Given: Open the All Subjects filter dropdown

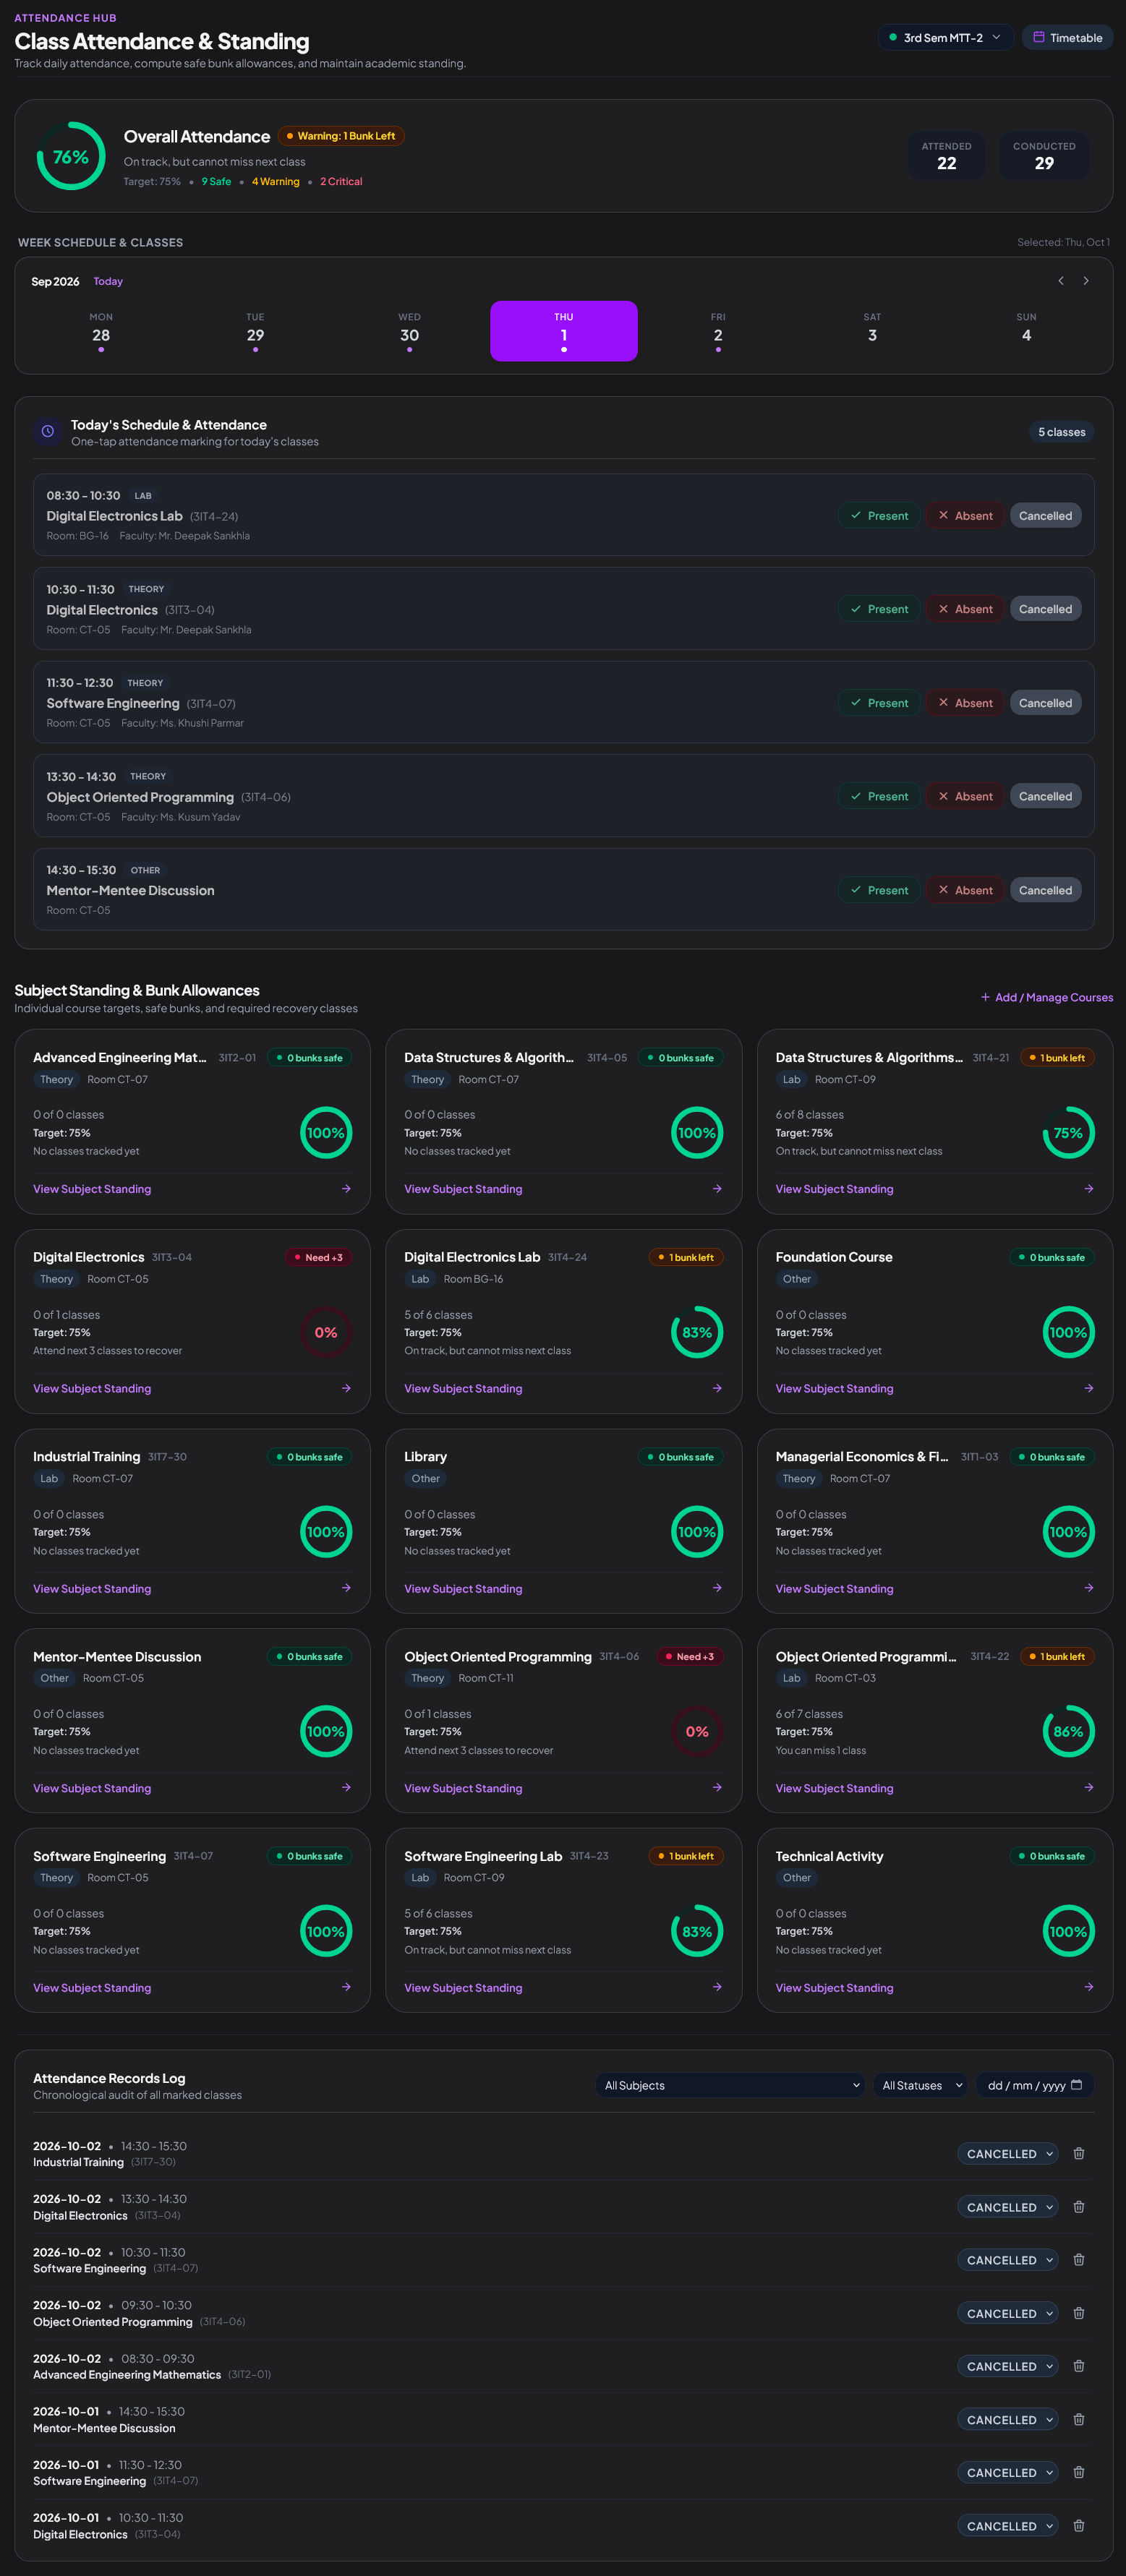Looking at the screenshot, I should tap(731, 2085).
